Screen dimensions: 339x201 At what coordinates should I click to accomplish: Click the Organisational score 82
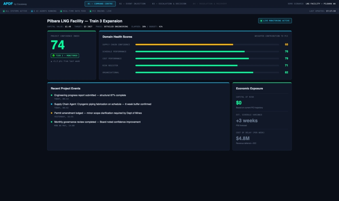(x=286, y=72)
